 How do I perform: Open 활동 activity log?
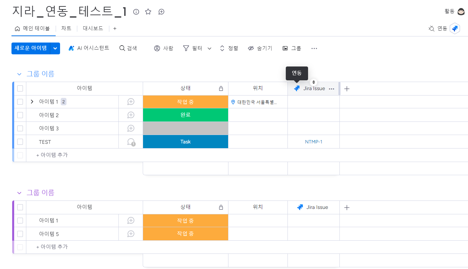(449, 12)
